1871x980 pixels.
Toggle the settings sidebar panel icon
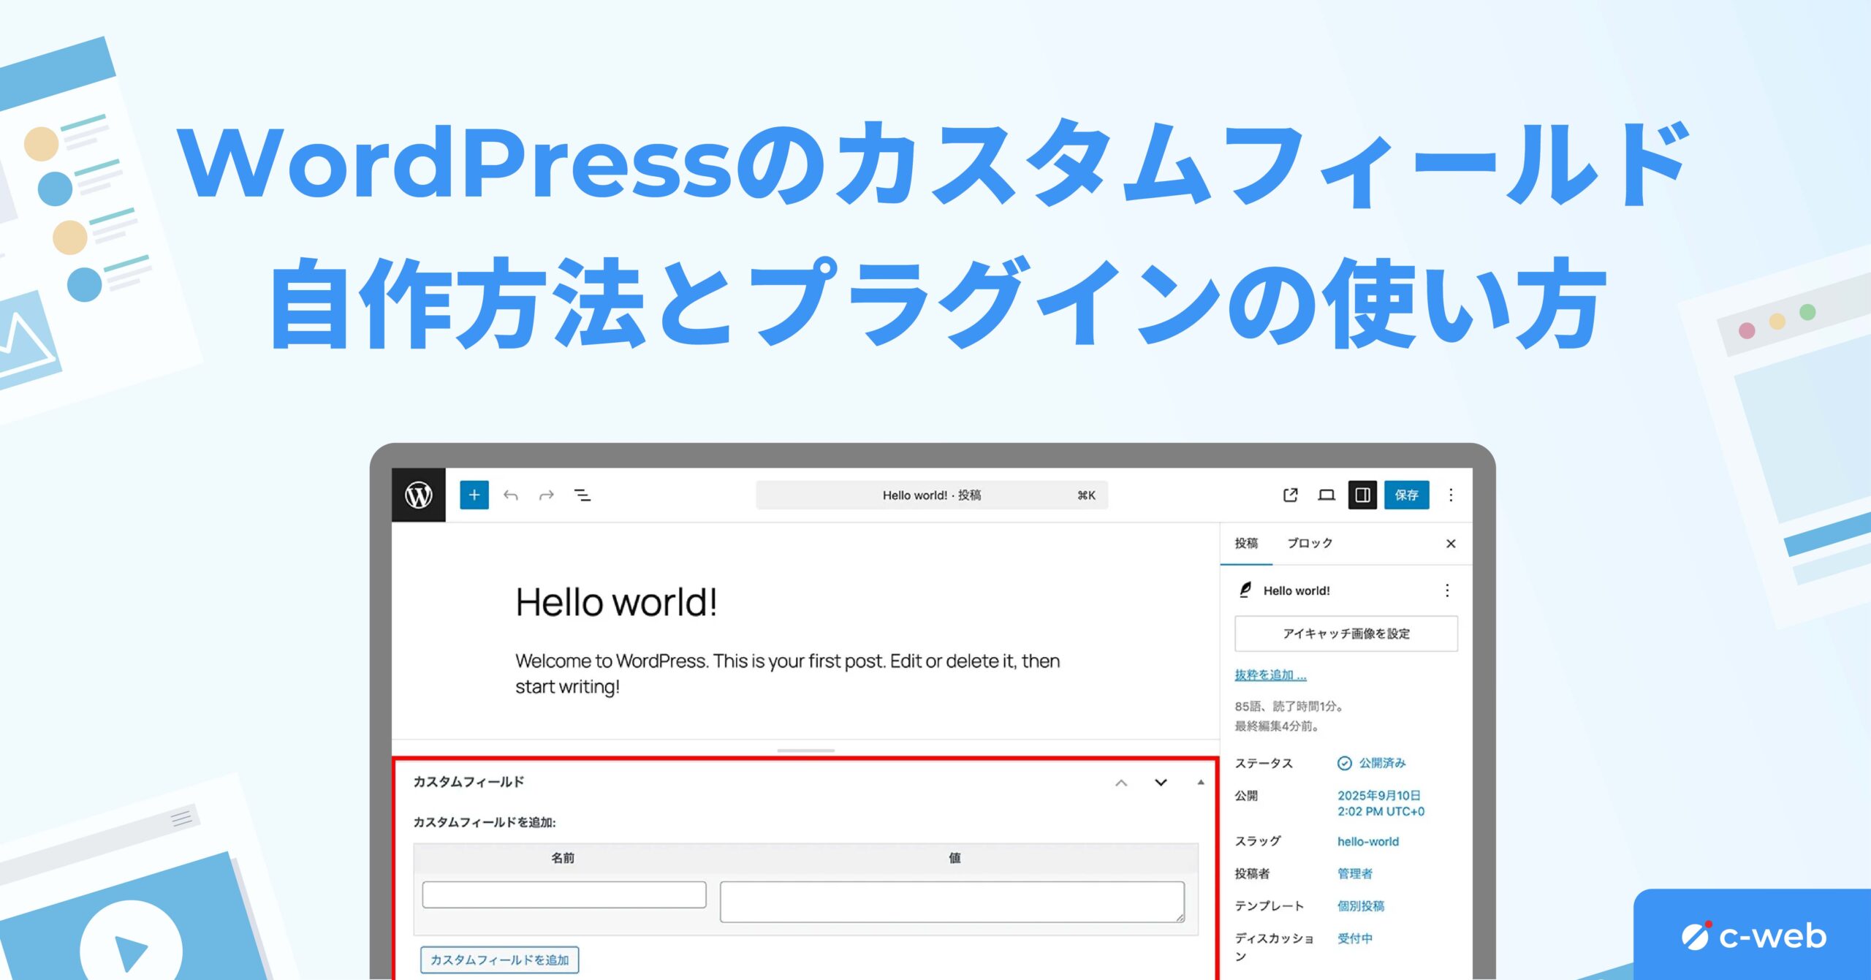pos(1362,495)
